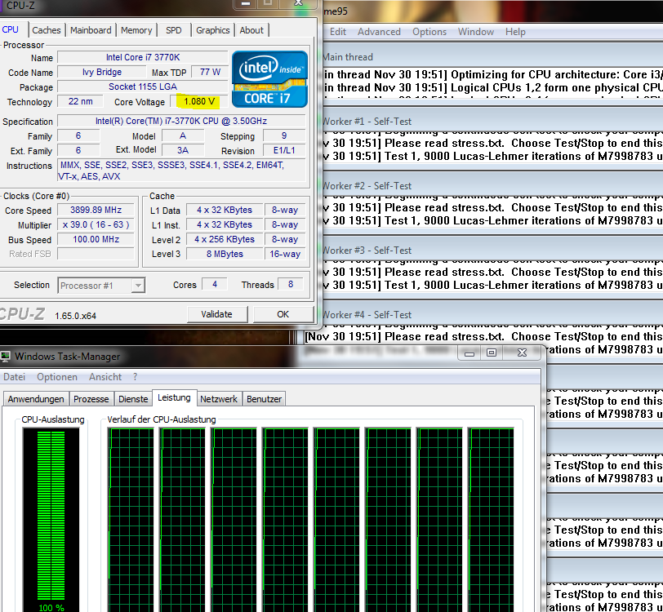Click the Level 2 cache 4 x 256 KBytes value
Screen dimensions: 663x612
pos(225,240)
